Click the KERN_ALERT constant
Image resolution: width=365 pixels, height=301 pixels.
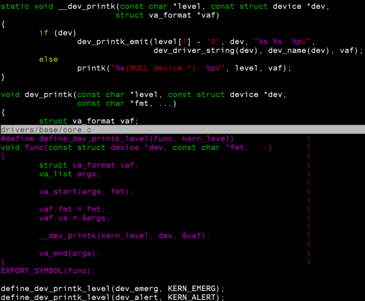pyautogui.click(x=194, y=297)
